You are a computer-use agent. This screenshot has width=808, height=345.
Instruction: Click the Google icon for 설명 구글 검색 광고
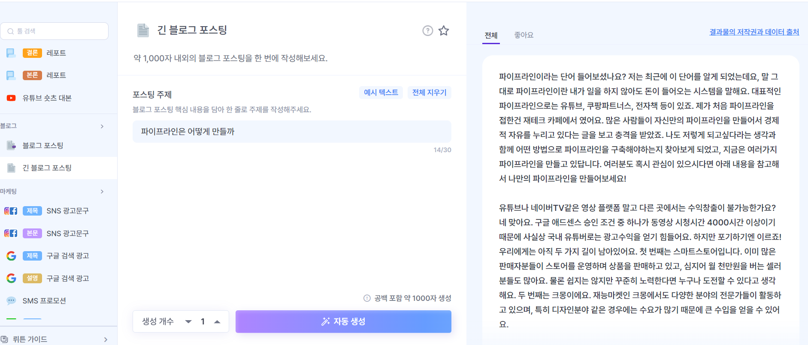[x=11, y=278]
